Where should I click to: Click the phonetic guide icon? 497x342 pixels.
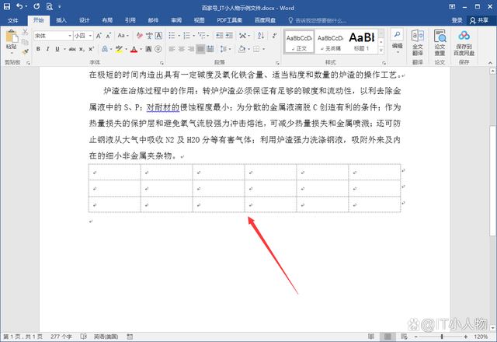tap(149, 36)
